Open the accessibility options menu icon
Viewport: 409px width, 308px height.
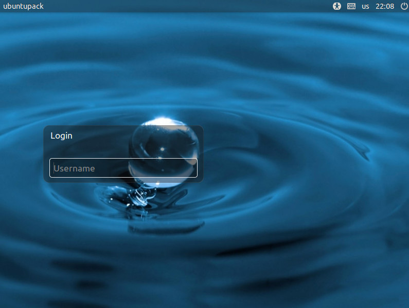(337, 6)
